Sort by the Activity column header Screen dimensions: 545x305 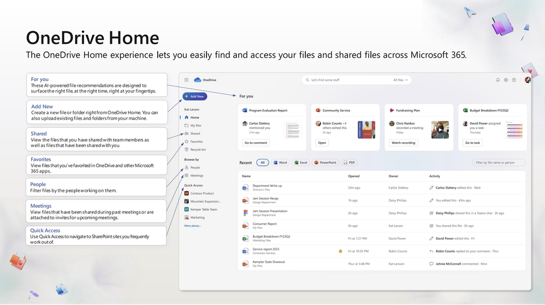(435, 176)
